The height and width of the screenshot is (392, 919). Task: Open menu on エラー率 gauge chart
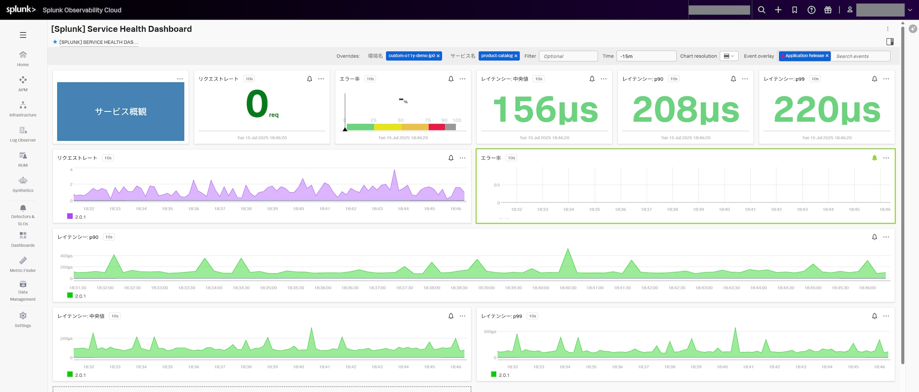(463, 79)
